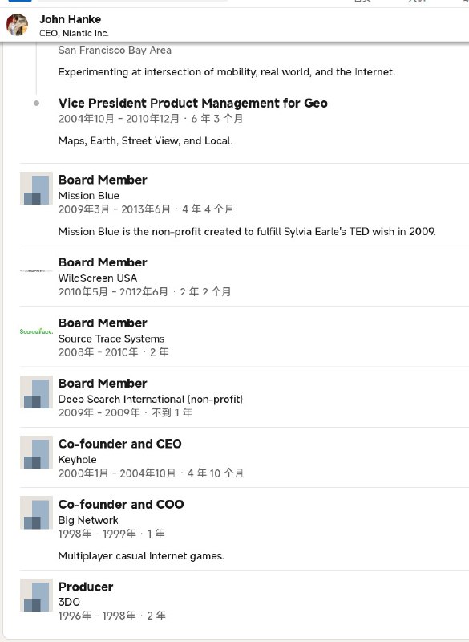The height and width of the screenshot is (642, 469).
Task: Open the Big Network company logo
Action: click(36, 513)
